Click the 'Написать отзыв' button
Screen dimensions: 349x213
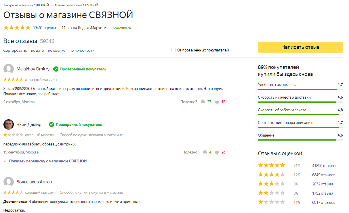[x=300, y=47]
